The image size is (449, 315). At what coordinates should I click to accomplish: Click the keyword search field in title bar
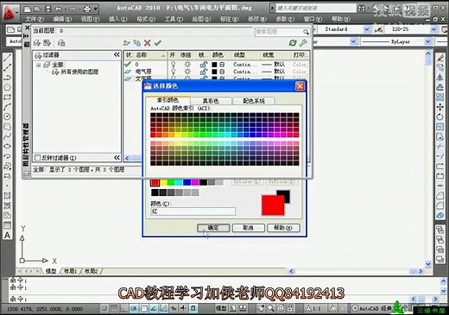(315, 8)
